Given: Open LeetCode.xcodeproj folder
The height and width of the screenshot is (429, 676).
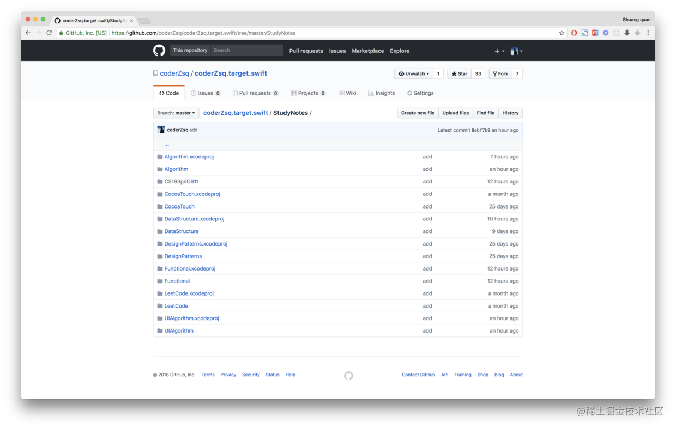Looking at the screenshot, I should (189, 293).
